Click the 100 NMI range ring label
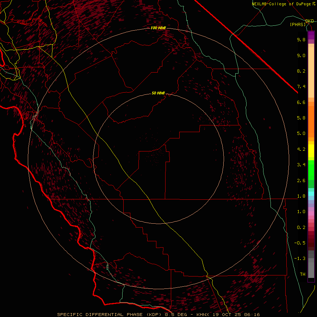317x317 pixels. (x=158, y=28)
